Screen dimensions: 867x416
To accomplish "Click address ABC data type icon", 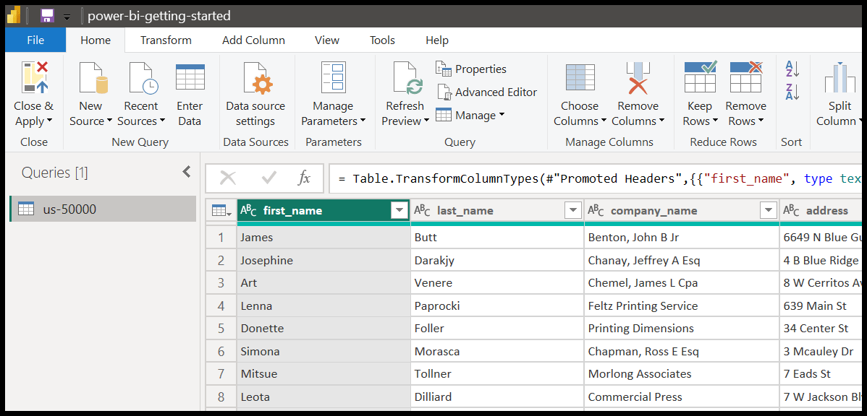I will pyautogui.click(x=792, y=210).
